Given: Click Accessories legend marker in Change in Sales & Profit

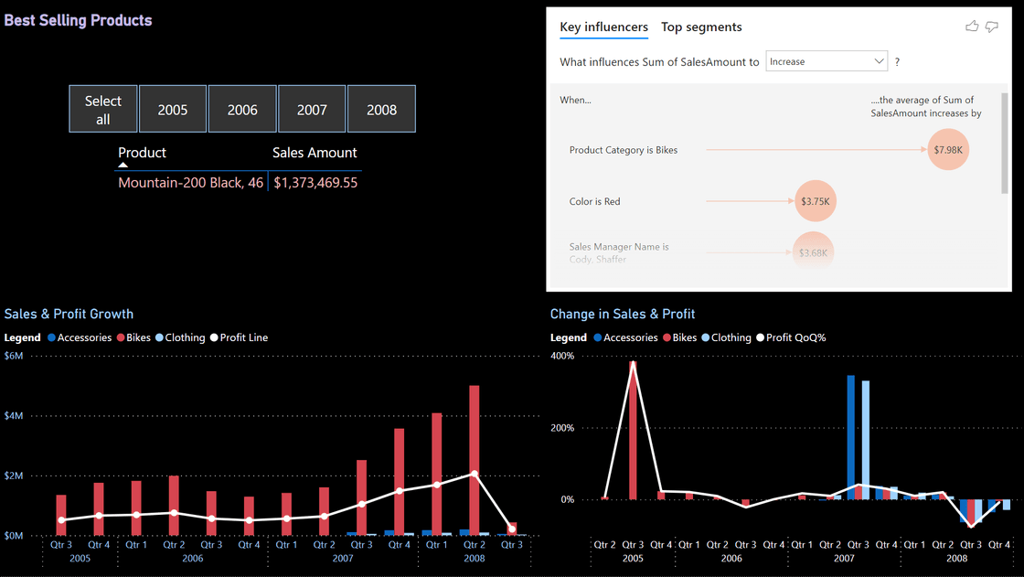Looking at the screenshot, I should 597,337.
